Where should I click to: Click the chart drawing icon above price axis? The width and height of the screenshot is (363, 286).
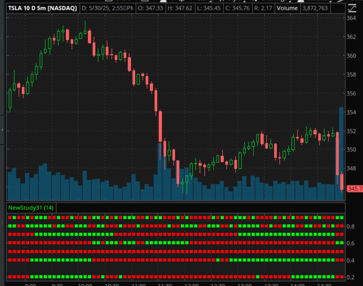click(x=352, y=8)
